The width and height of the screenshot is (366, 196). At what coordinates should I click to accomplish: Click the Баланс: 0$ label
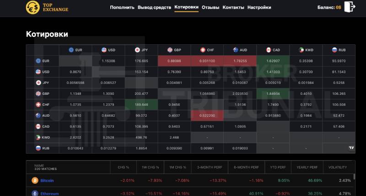[x=329, y=7]
